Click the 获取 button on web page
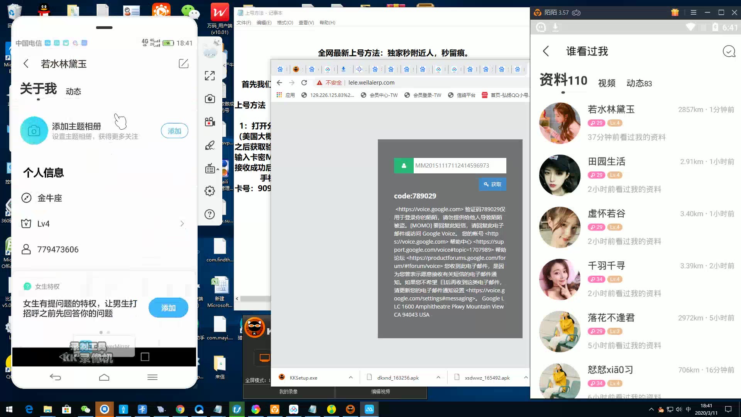Image resolution: width=741 pixels, height=417 pixels. point(492,184)
